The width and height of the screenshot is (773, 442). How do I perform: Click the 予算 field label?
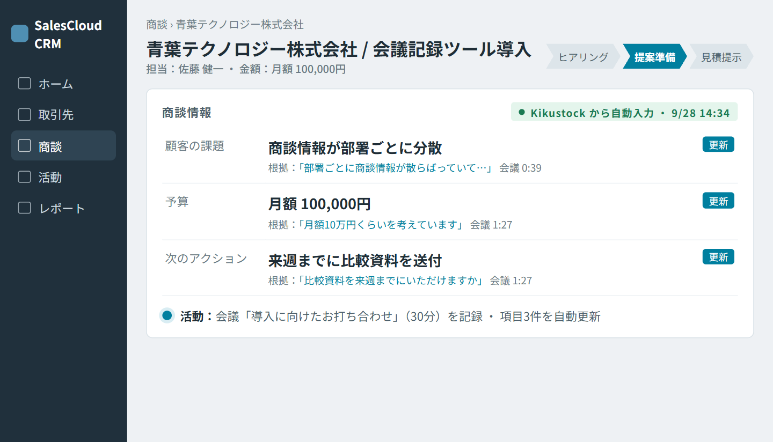[177, 202]
